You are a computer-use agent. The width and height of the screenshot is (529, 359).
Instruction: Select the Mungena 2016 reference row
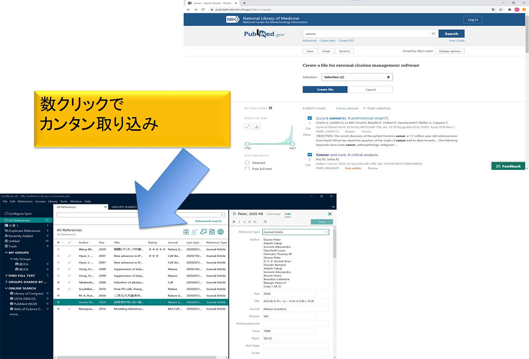(141, 309)
